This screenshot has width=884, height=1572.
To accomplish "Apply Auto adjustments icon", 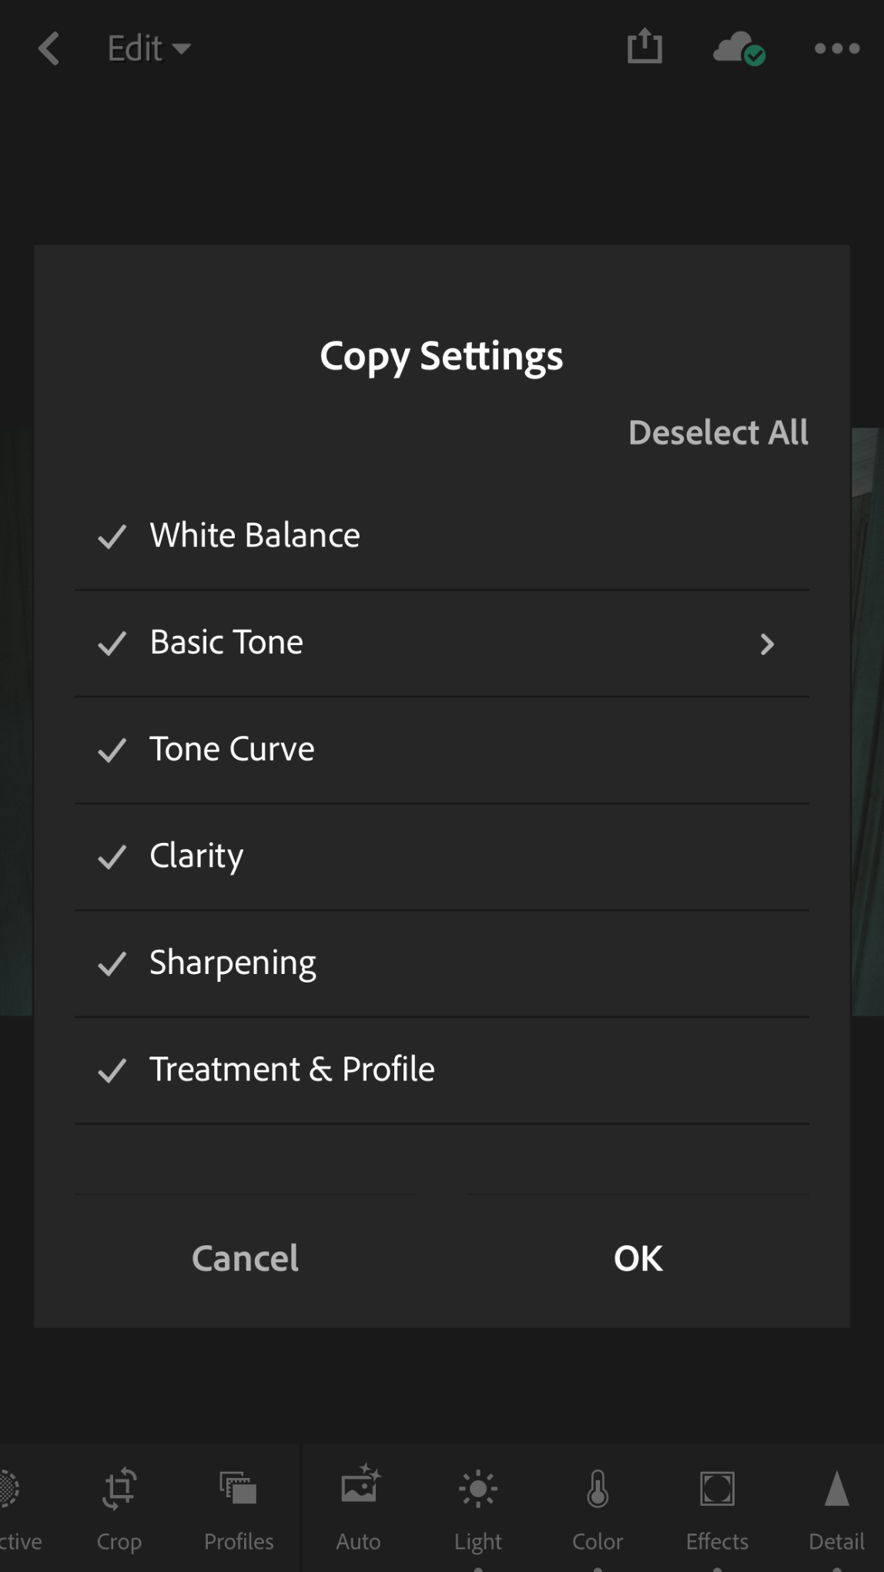I will point(360,1483).
